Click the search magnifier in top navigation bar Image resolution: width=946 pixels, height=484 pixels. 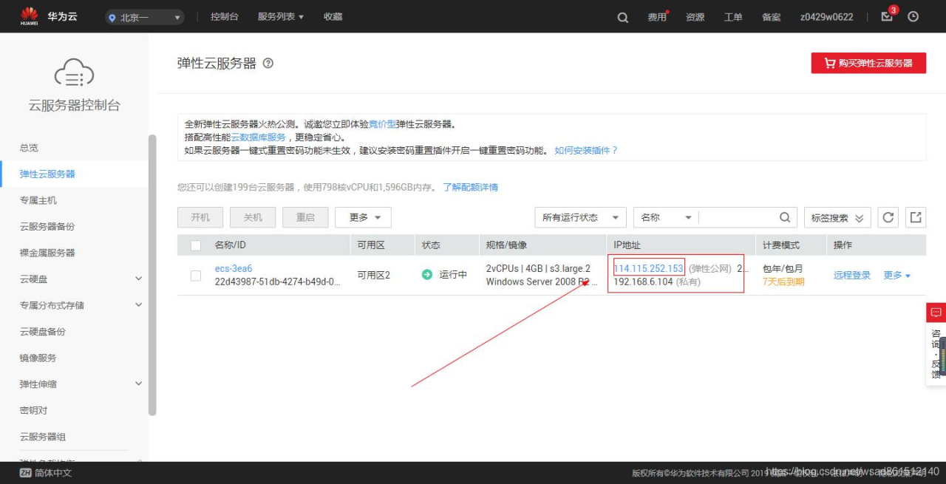pos(623,17)
